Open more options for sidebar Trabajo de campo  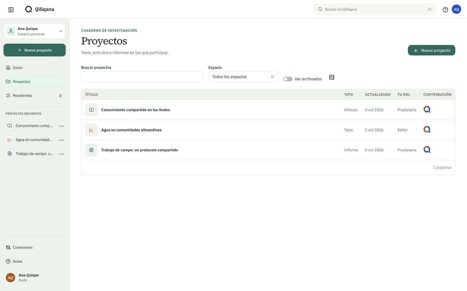tap(62, 154)
